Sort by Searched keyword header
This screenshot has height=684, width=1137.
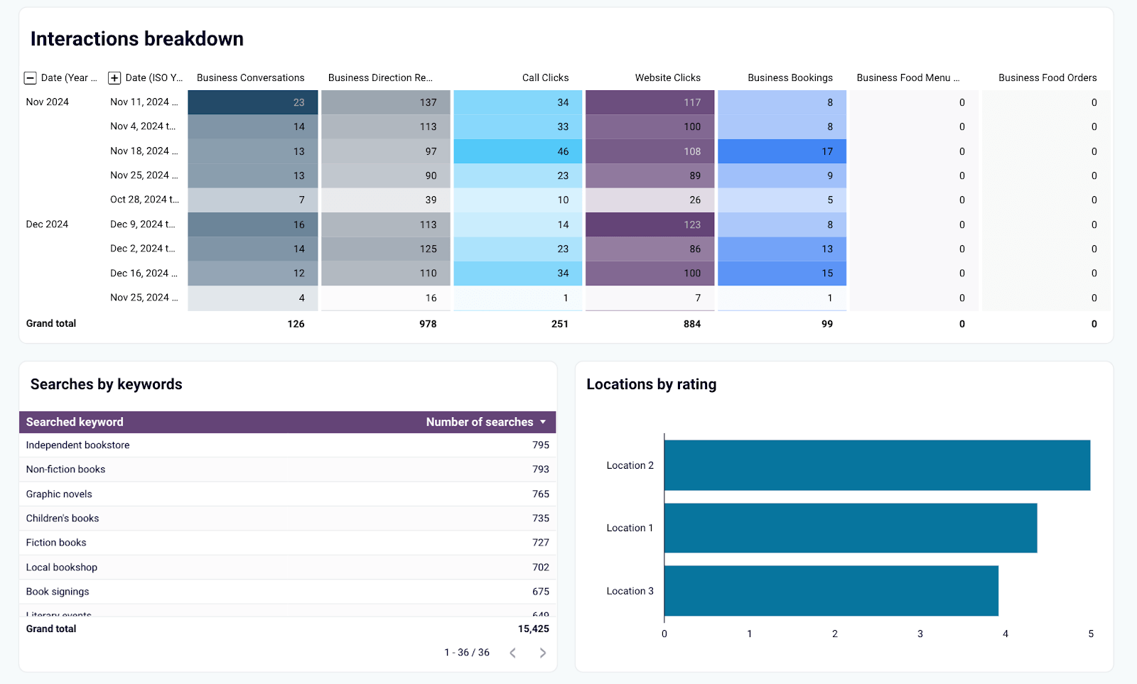point(75,422)
